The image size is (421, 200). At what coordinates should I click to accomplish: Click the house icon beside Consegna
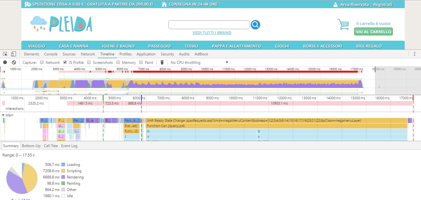pyautogui.click(x=164, y=4)
